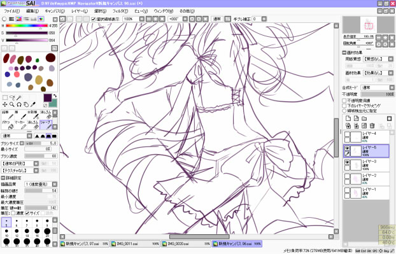
Task: Toggle pressure 濃度 checkbox
Action: [x=13, y=213]
